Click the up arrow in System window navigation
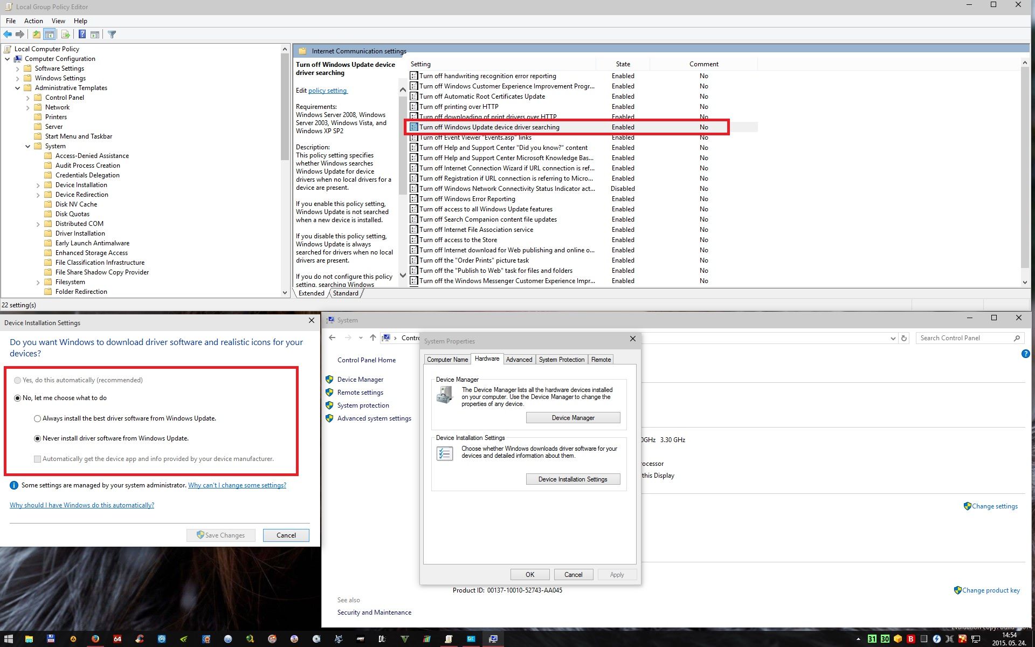1035x647 pixels. pos(372,338)
